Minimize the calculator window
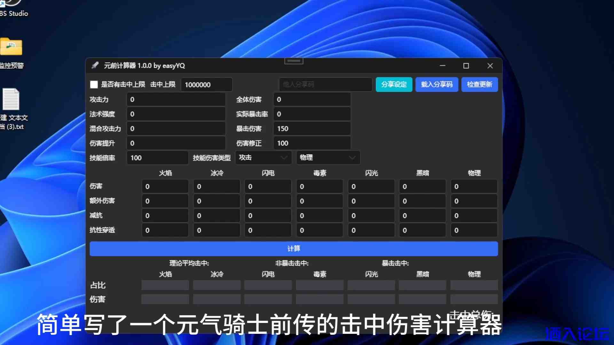 point(443,66)
